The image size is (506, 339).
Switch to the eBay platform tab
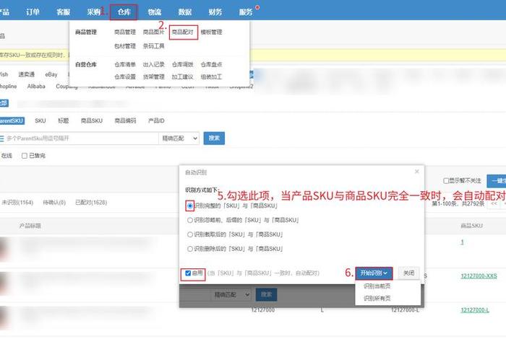pos(51,74)
